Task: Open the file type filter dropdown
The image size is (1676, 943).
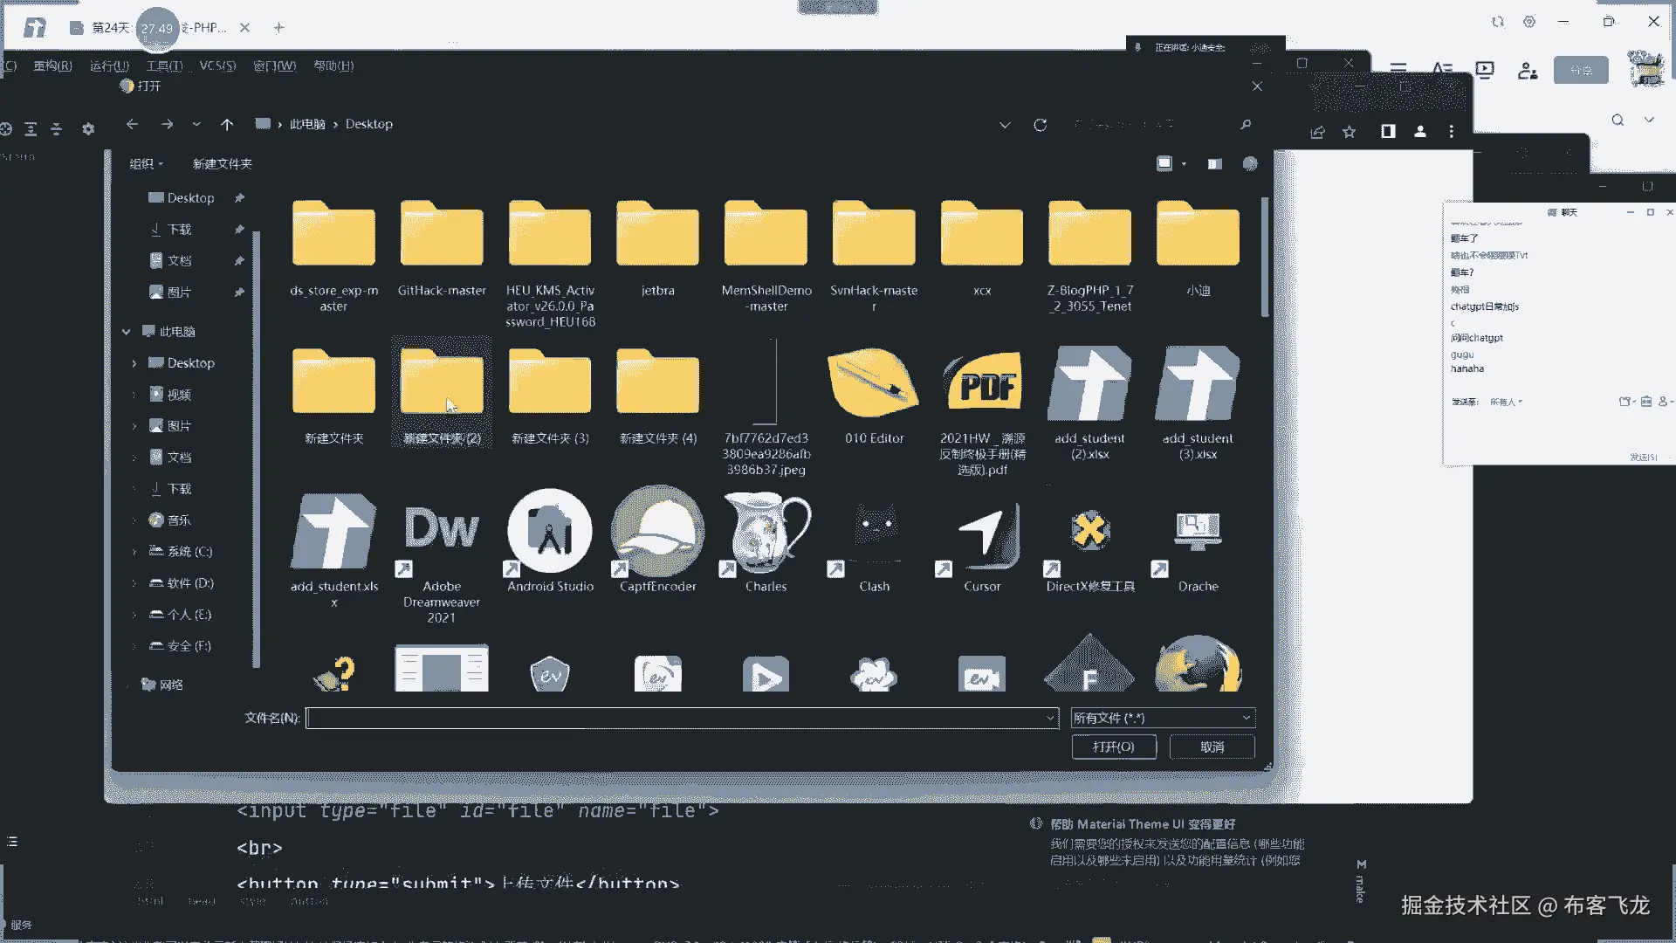Action: point(1163,718)
